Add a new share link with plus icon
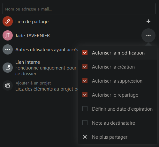The image size is (159, 147). click(148, 21)
